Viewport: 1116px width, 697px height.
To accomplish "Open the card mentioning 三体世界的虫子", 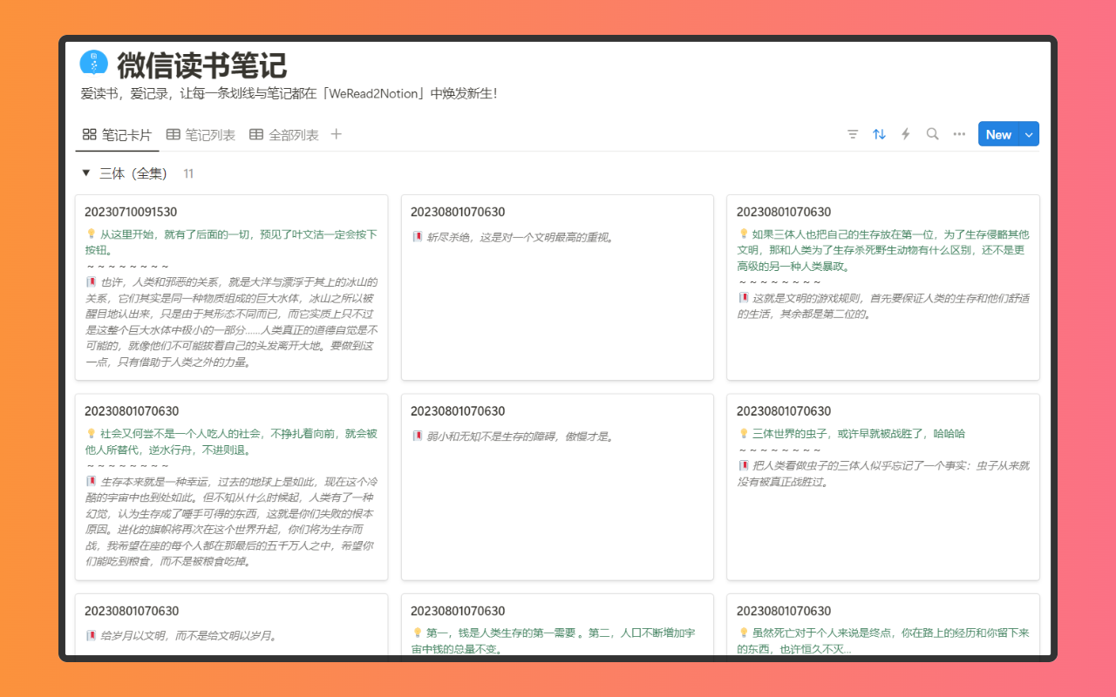I will [x=882, y=488].
